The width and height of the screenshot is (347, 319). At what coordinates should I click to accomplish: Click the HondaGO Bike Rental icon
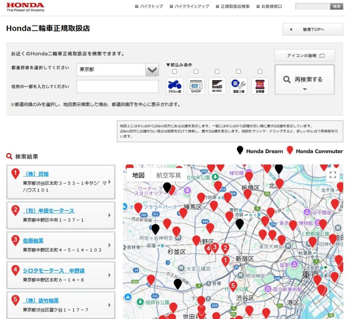(x=217, y=86)
